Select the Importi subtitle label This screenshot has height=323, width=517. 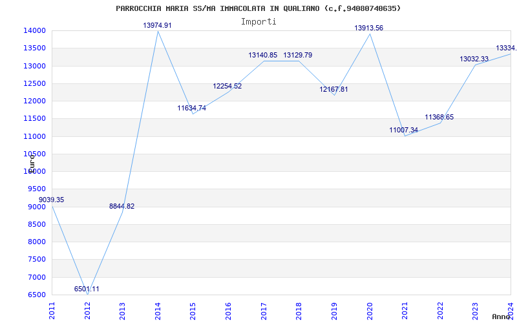click(x=258, y=22)
